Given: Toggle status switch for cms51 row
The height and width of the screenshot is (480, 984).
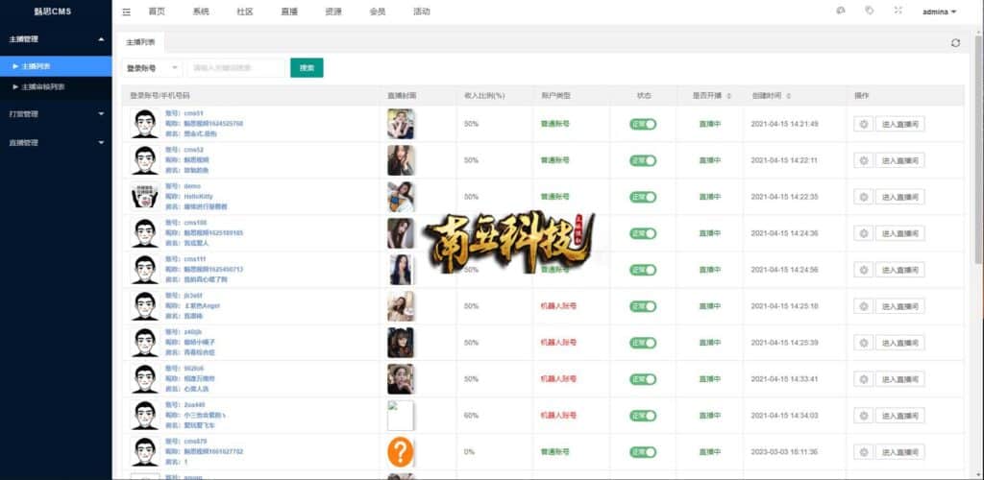Looking at the screenshot, I should (643, 124).
